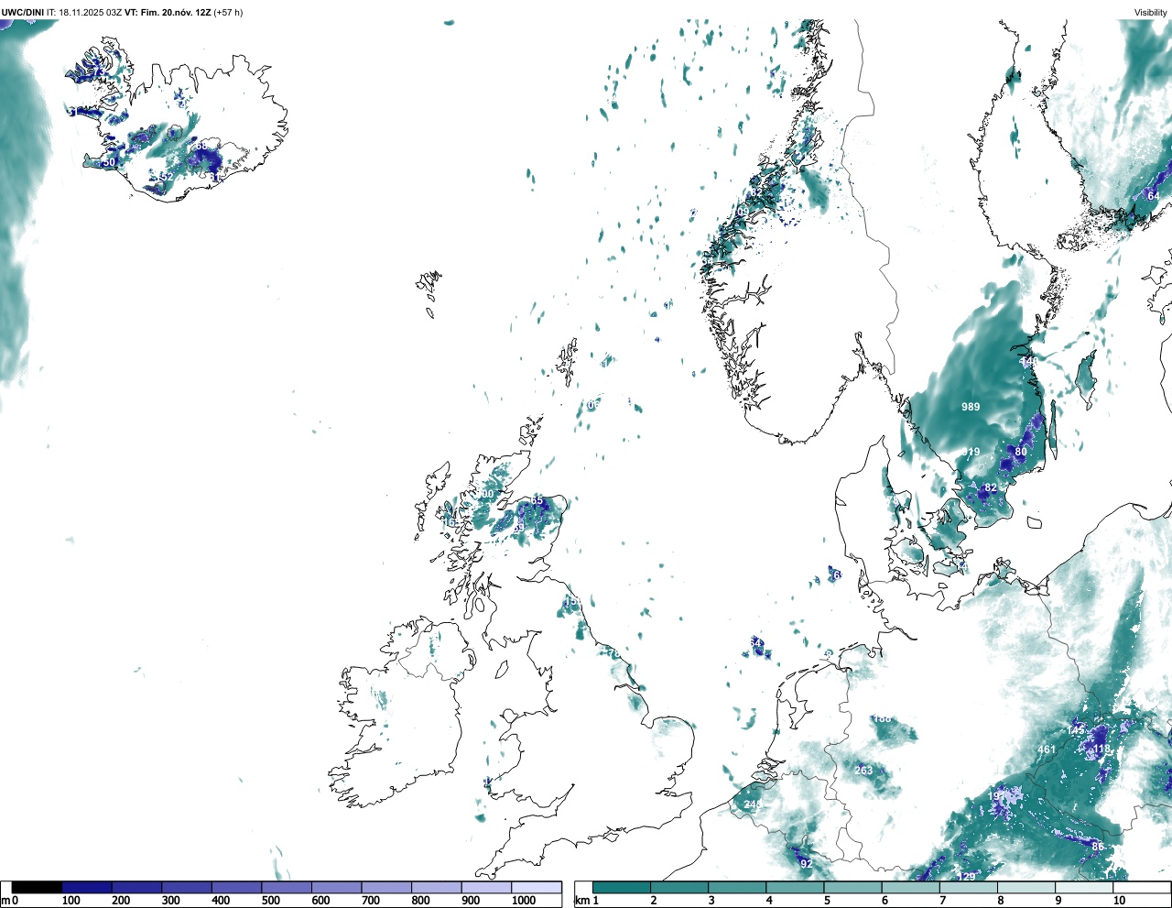Click the black 0–100 m legend swatch
This screenshot has height=908, width=1172.
coord(37,887)
